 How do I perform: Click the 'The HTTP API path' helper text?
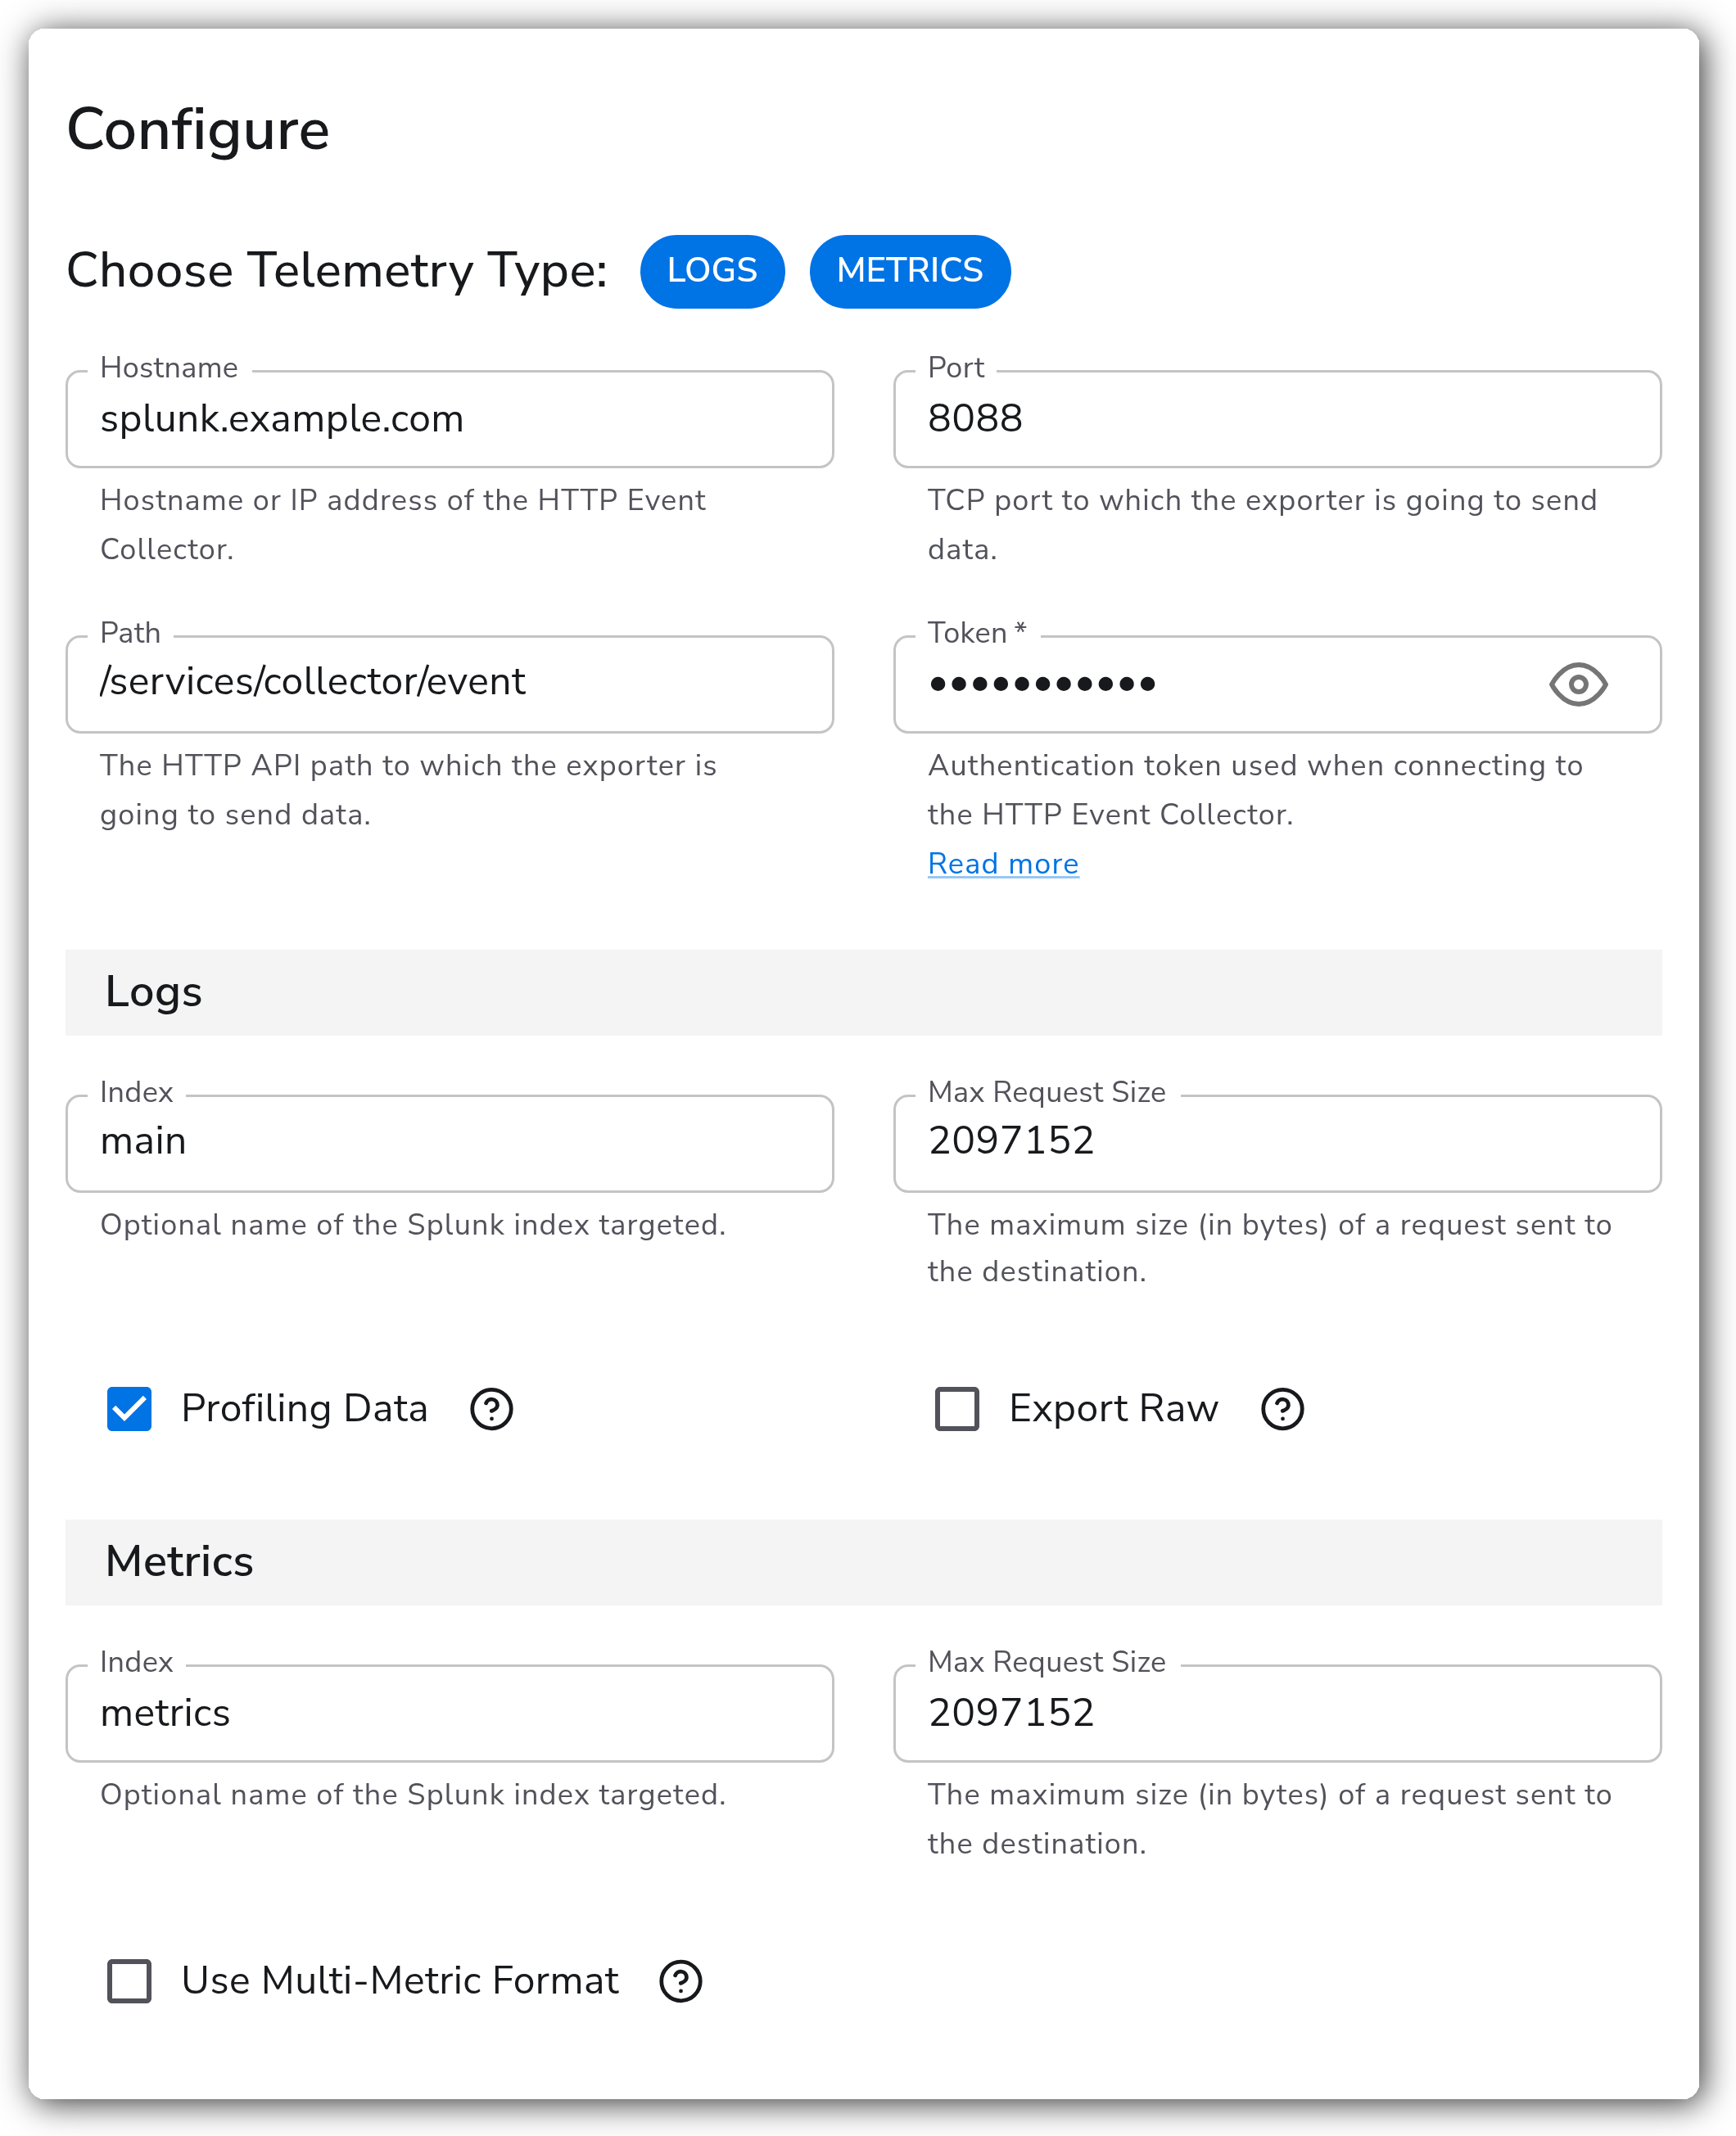tap(408, 789)
